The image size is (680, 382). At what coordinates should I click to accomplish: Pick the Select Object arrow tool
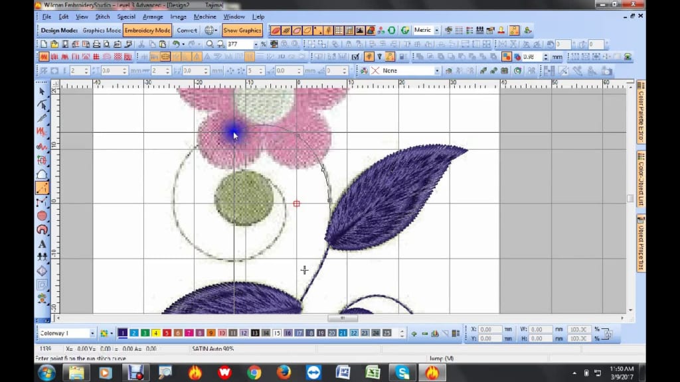click(42, 92)
